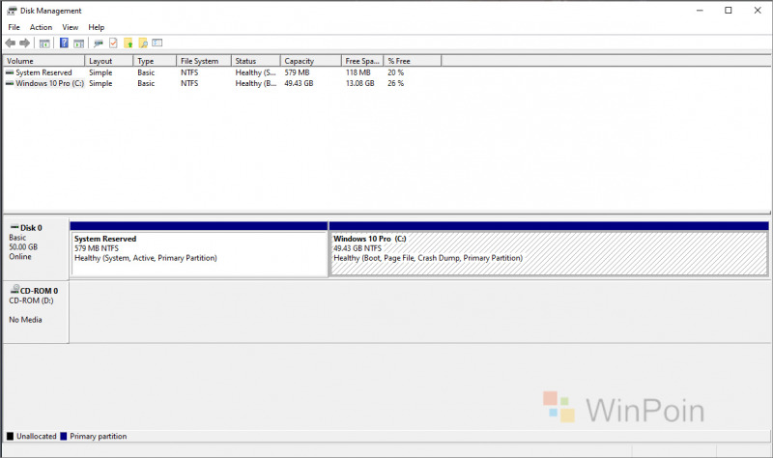Select the Disk 0 label panel

[x=36, y=249]
